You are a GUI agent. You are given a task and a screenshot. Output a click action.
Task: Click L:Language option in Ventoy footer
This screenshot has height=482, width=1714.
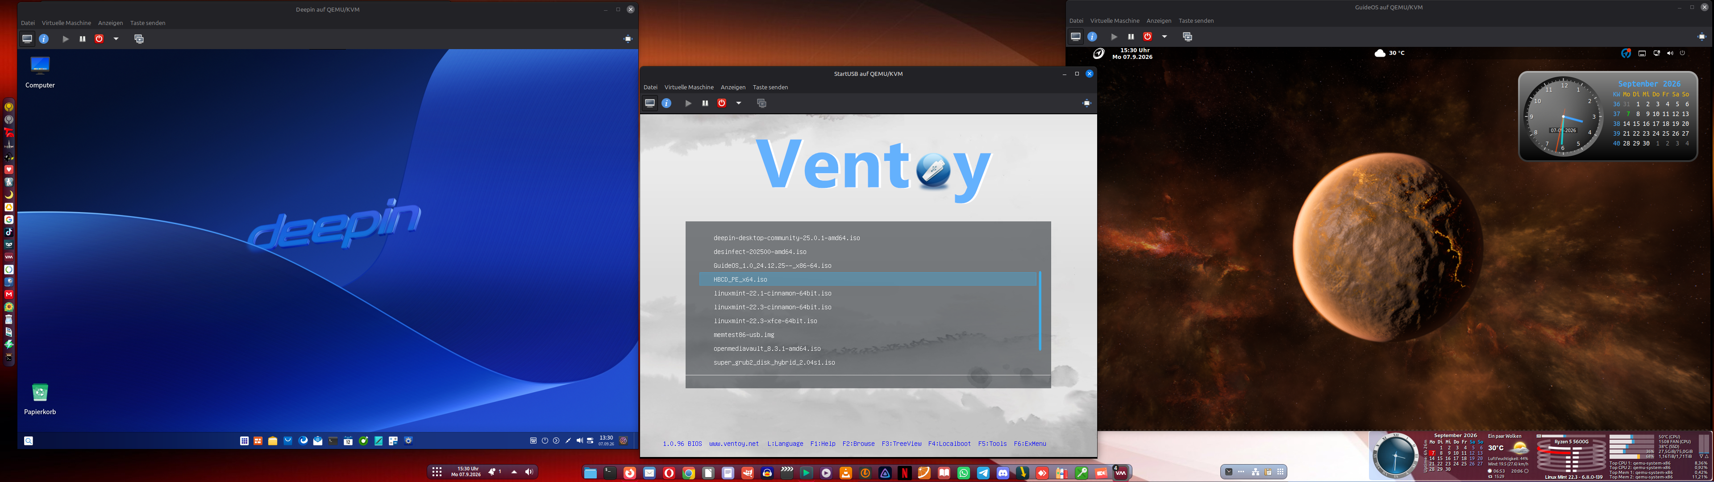point(785,444)
